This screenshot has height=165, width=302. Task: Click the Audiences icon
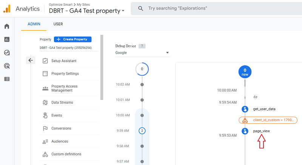[45, 142]
